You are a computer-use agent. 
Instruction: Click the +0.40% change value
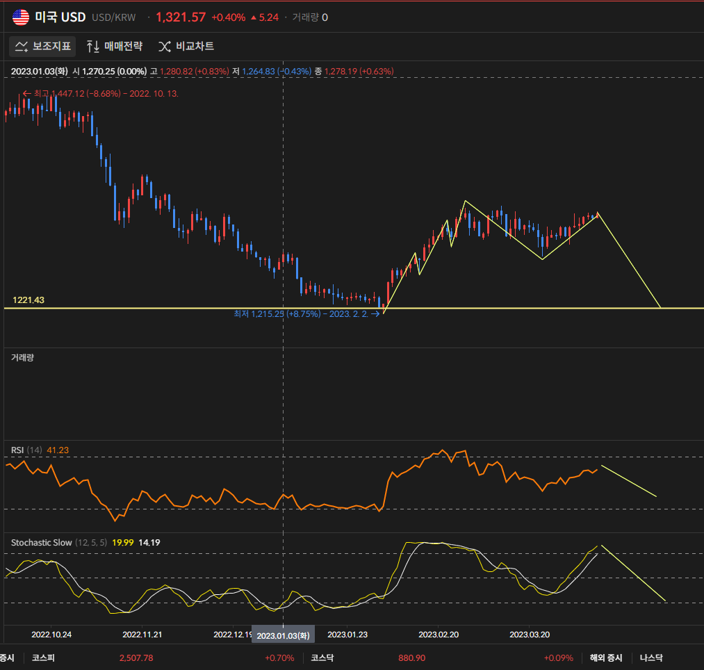(x=229, y=17)
